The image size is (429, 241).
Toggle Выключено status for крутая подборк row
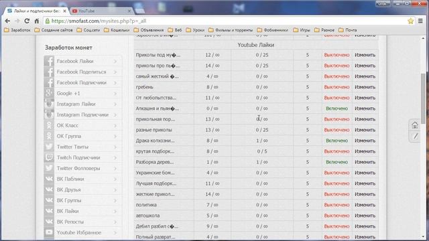[x=336, y=151]
